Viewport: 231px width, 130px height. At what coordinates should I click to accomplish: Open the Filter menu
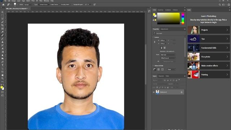(x=33, y=1)
